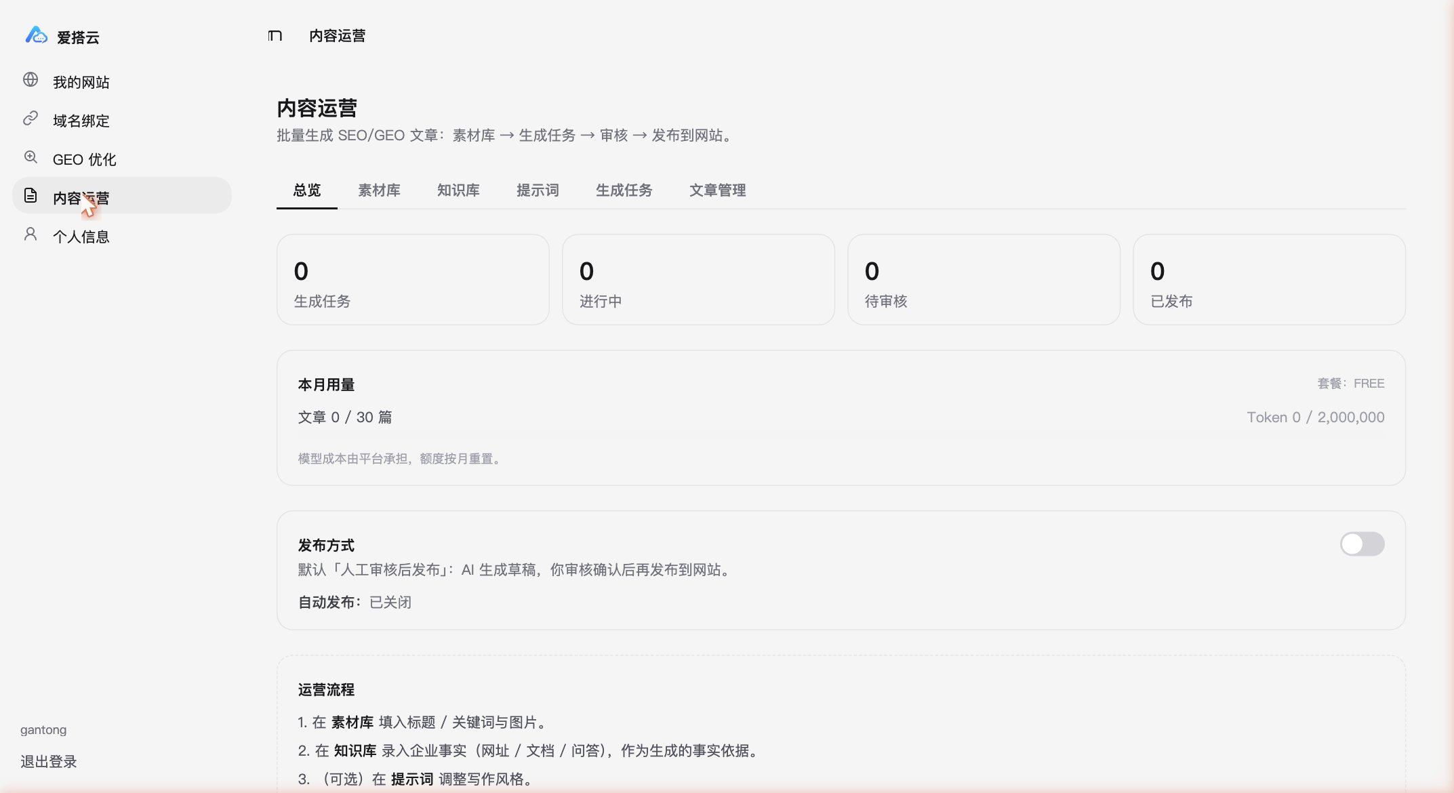Click the 内容运营 breadcrumb title in header
Viewport: 1454px width, 793px height.
click(x=337, y=36)
